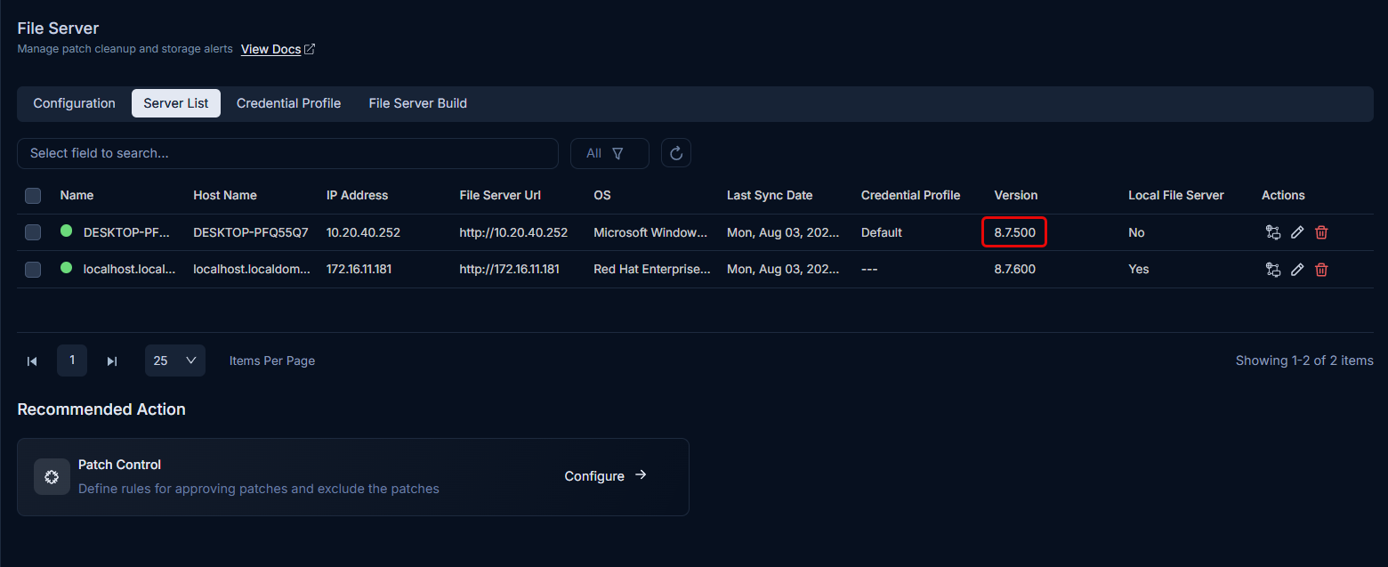Switch to the Configuration tab

(x=75, y=103)
